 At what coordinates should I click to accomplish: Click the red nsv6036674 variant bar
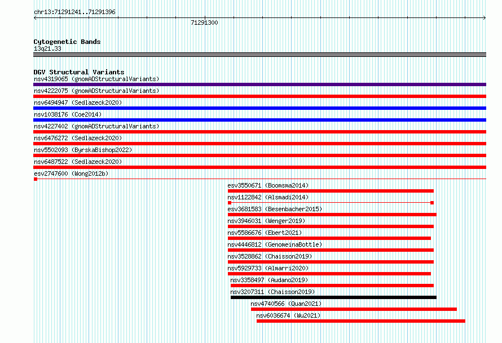coord(361,321)
